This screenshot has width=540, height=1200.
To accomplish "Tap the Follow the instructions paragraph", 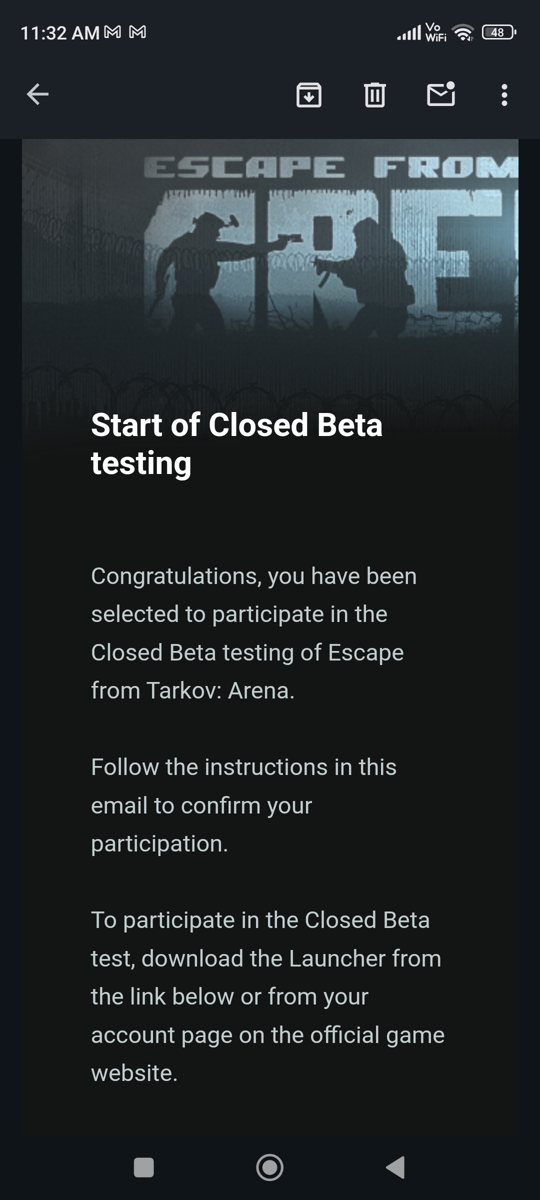I will pyautogui.click(x=244, y=805).
